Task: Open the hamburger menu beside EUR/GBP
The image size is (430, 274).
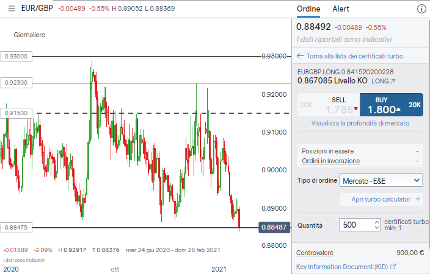Action: [11, 9]
